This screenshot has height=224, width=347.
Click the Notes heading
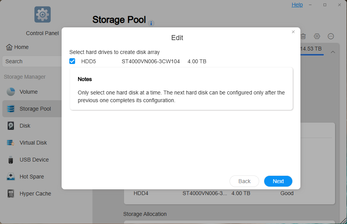click(85, 79)
